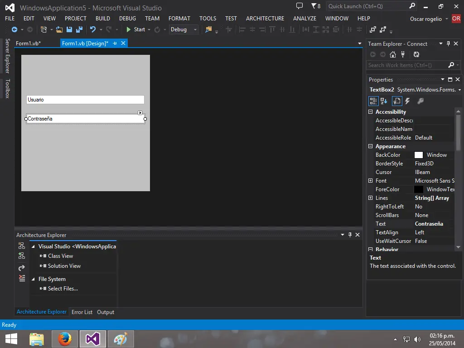Open the Team Explorer Home icon

tap(392, 54)
